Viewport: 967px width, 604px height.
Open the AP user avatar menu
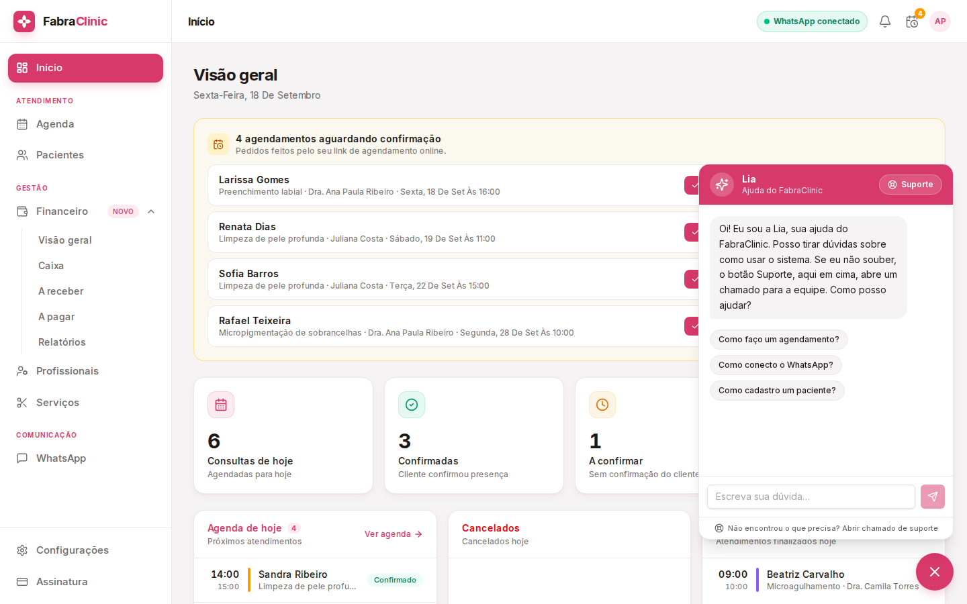point(940,21)
